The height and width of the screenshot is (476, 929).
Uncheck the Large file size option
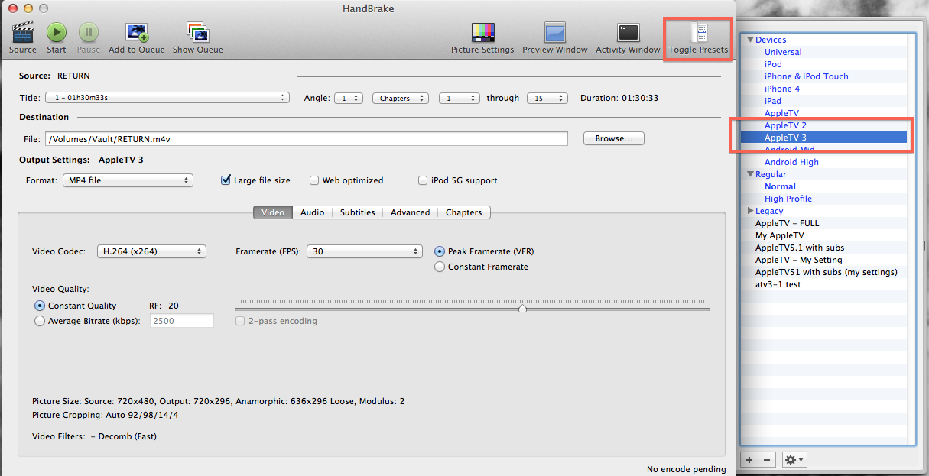[x=226, y=180]
